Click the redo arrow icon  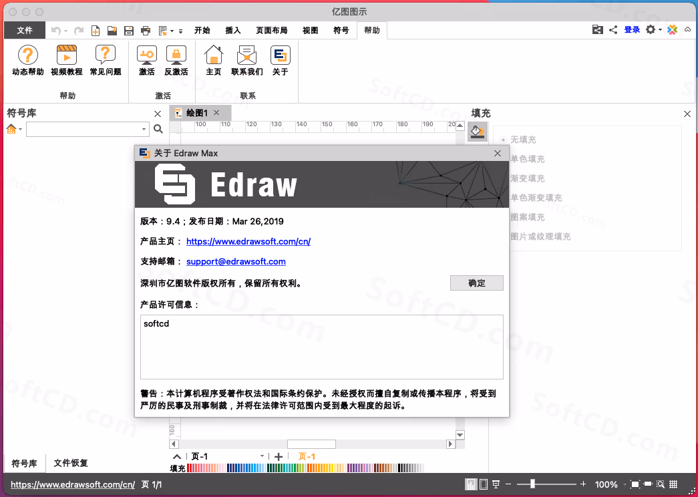pos(79,30)
